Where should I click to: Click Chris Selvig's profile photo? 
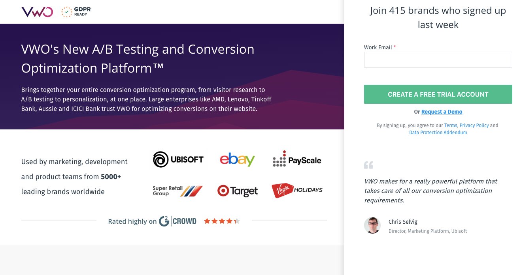point(372,225)
